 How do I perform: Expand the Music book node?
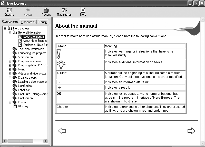10,69
